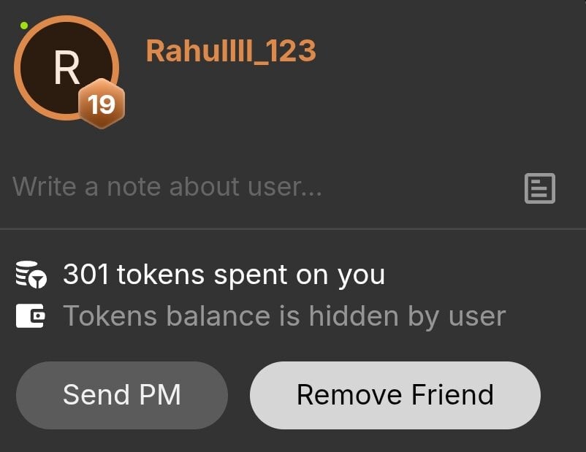Click the 'PM' text on the send button

160,394
